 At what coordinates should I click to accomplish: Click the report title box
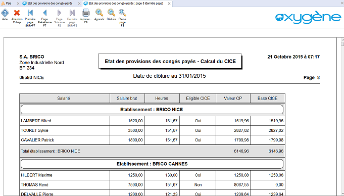coord(170,61)
